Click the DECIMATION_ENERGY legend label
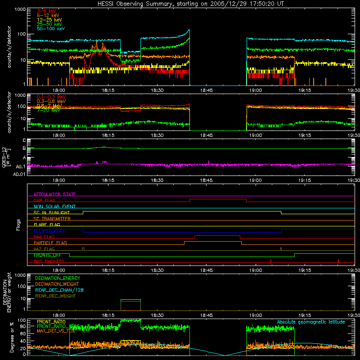 pyautogui.click(x=58, y=278)
